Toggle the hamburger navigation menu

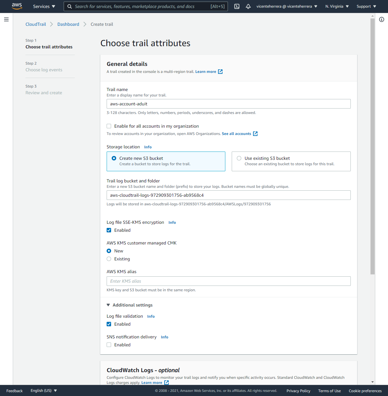pyautogui.click(x=6, y=19)
